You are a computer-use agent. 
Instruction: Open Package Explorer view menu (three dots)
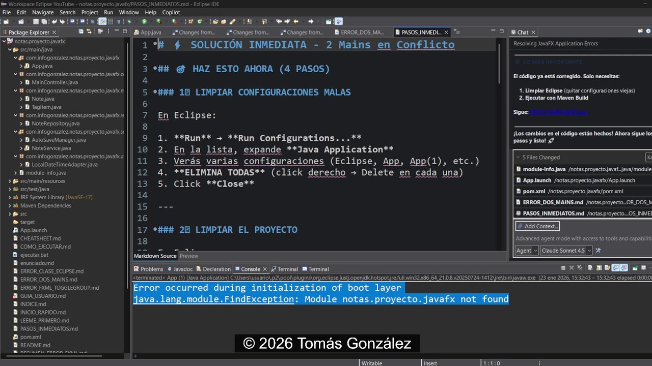(x=108, y=31)
